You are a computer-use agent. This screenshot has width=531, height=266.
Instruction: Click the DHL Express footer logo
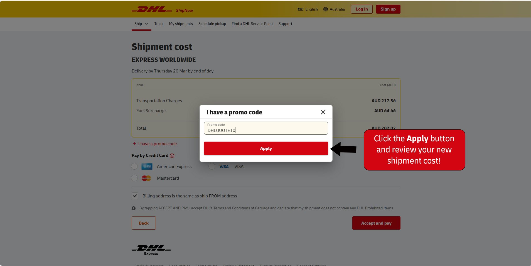point(151,250)
